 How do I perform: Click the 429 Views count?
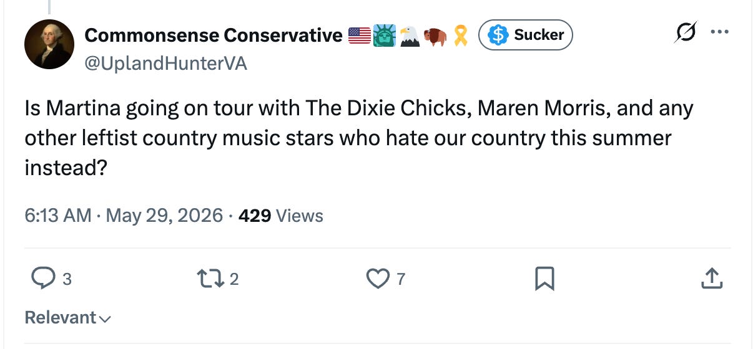(281, 216)
